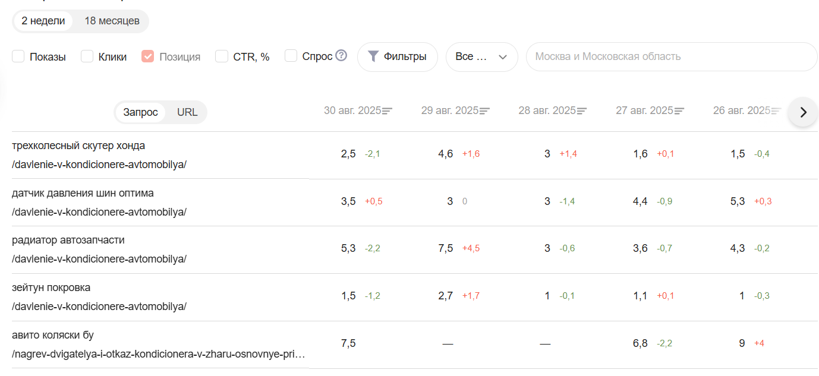The image size is (819, 376).
Task: Click sort icon for 26 авг. 2025 column
Action: pos(776,111)
